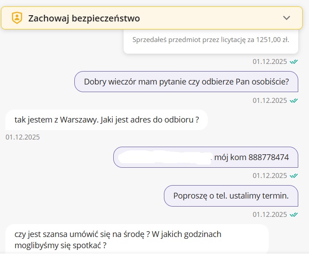Select the 'Dobry wieczór mam pytanie' message
Screen dimensions: 309x254
click(x=186, y=82)
